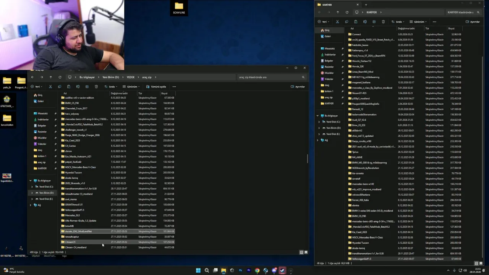Switch to large icons view in KARİYER window
This screenshot has height=275, width=489.
click(480, 263)
